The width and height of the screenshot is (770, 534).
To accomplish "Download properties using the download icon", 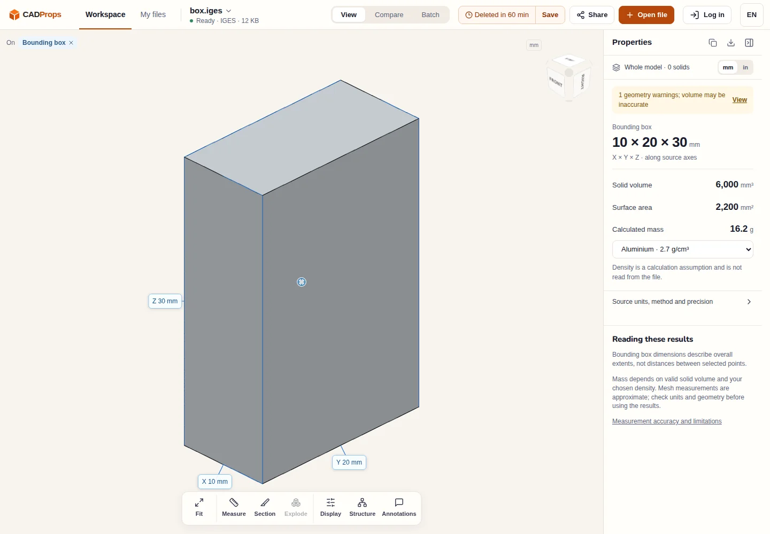I will [x=731, y=43].
